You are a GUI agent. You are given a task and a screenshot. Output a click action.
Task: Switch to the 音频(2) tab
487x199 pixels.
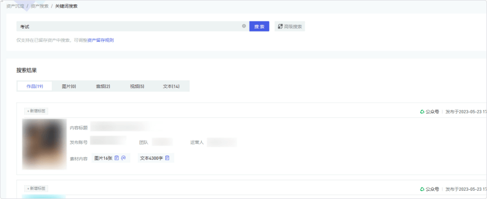tap(103, 86)
